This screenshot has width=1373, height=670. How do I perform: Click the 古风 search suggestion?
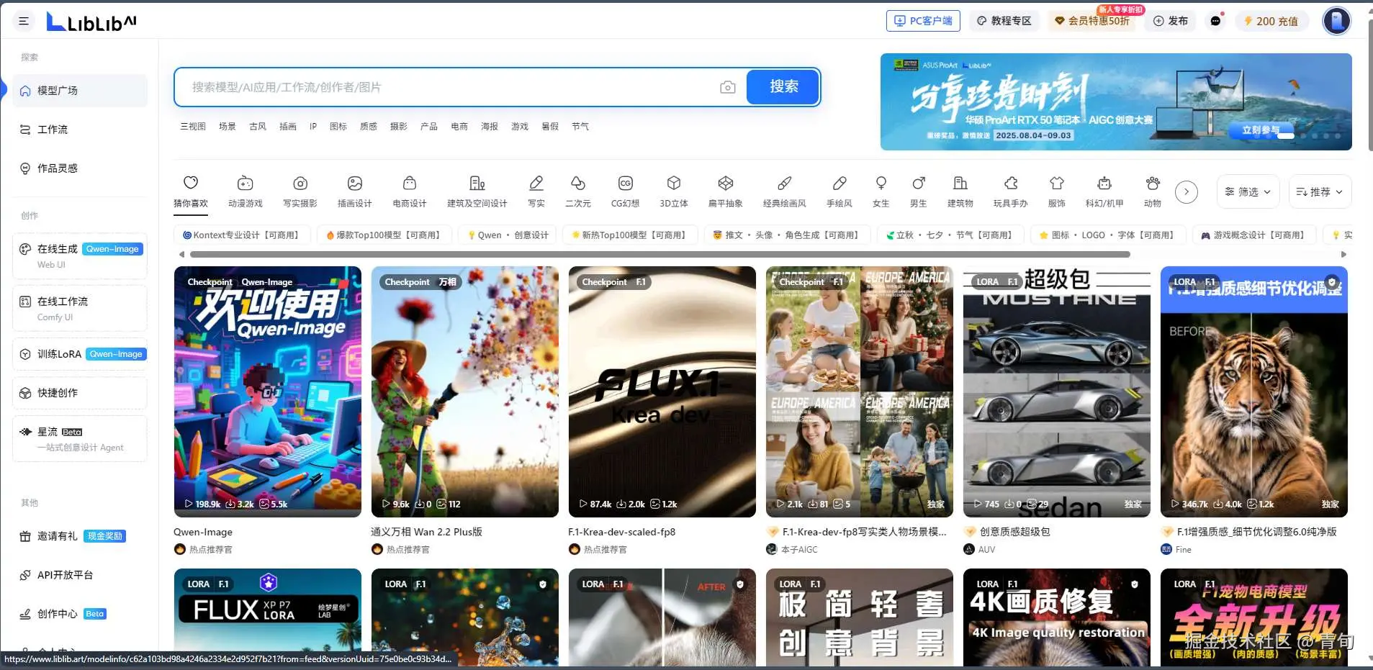click(x=258, y=127)
